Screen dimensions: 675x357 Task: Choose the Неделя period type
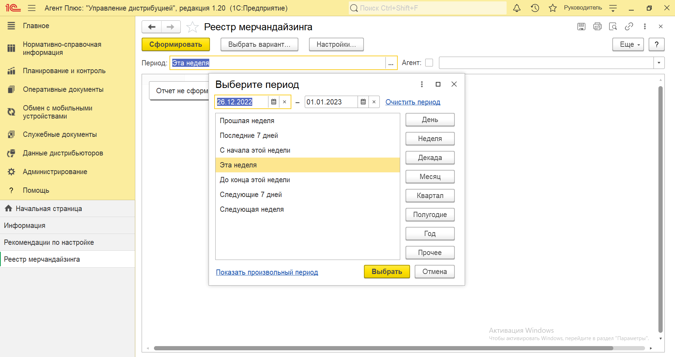point(430,139)
